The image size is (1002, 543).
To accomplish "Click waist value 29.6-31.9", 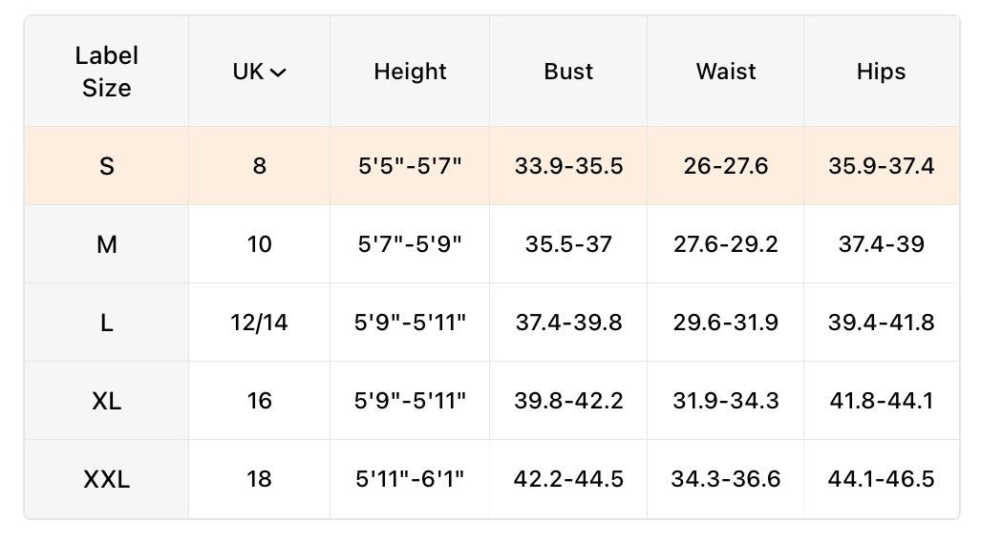I will point(725,323).
